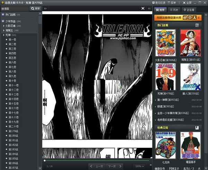208x170 pixels.
Task: Click 猎人[第330话] caption
Action: tap(191, 93)
